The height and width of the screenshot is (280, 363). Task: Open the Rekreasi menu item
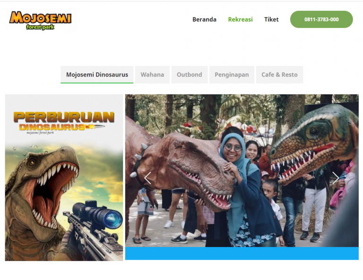[240, 19]
